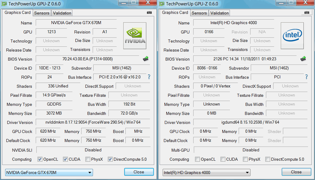Click Multi-GPU field showing Disabled

251,150
